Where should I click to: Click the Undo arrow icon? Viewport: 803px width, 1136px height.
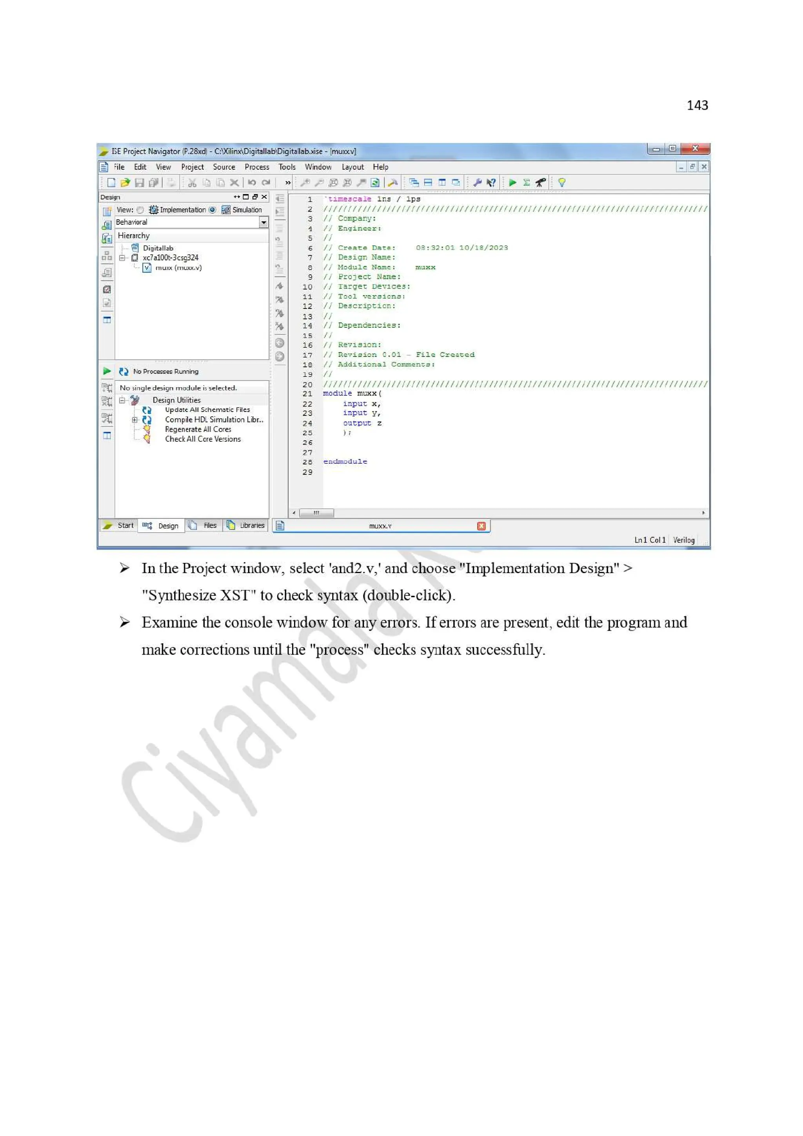click(252, 183)
